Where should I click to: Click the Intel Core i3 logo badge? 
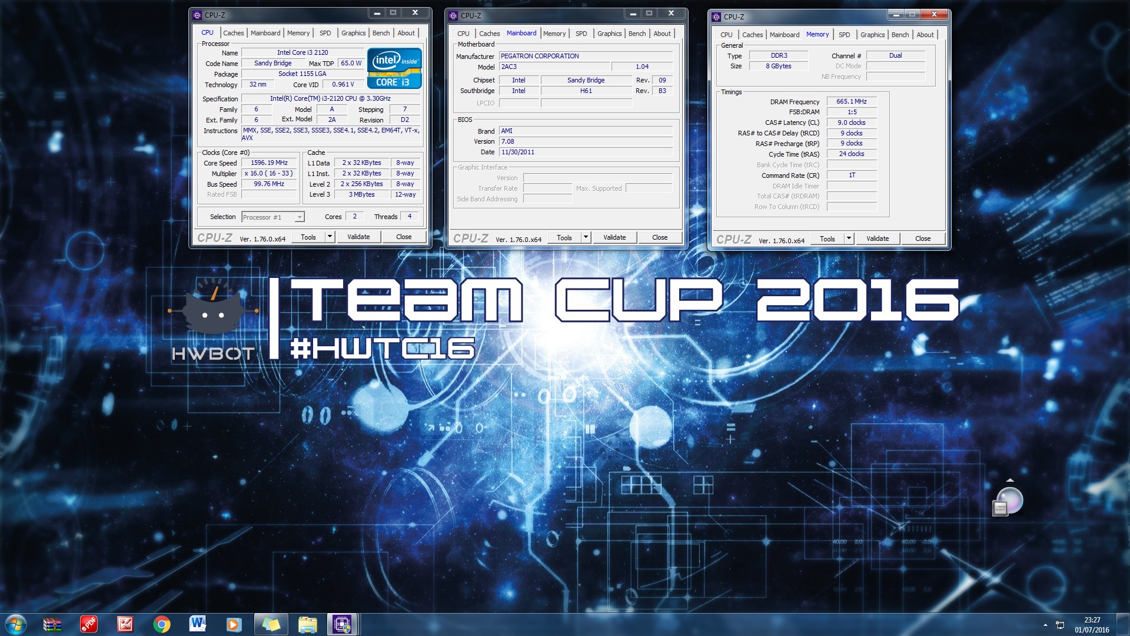pyautogui.click(x=394, y=68)
